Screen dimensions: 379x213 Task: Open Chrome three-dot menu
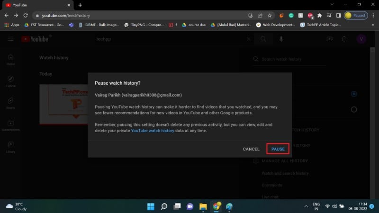(x=373, y=16)
